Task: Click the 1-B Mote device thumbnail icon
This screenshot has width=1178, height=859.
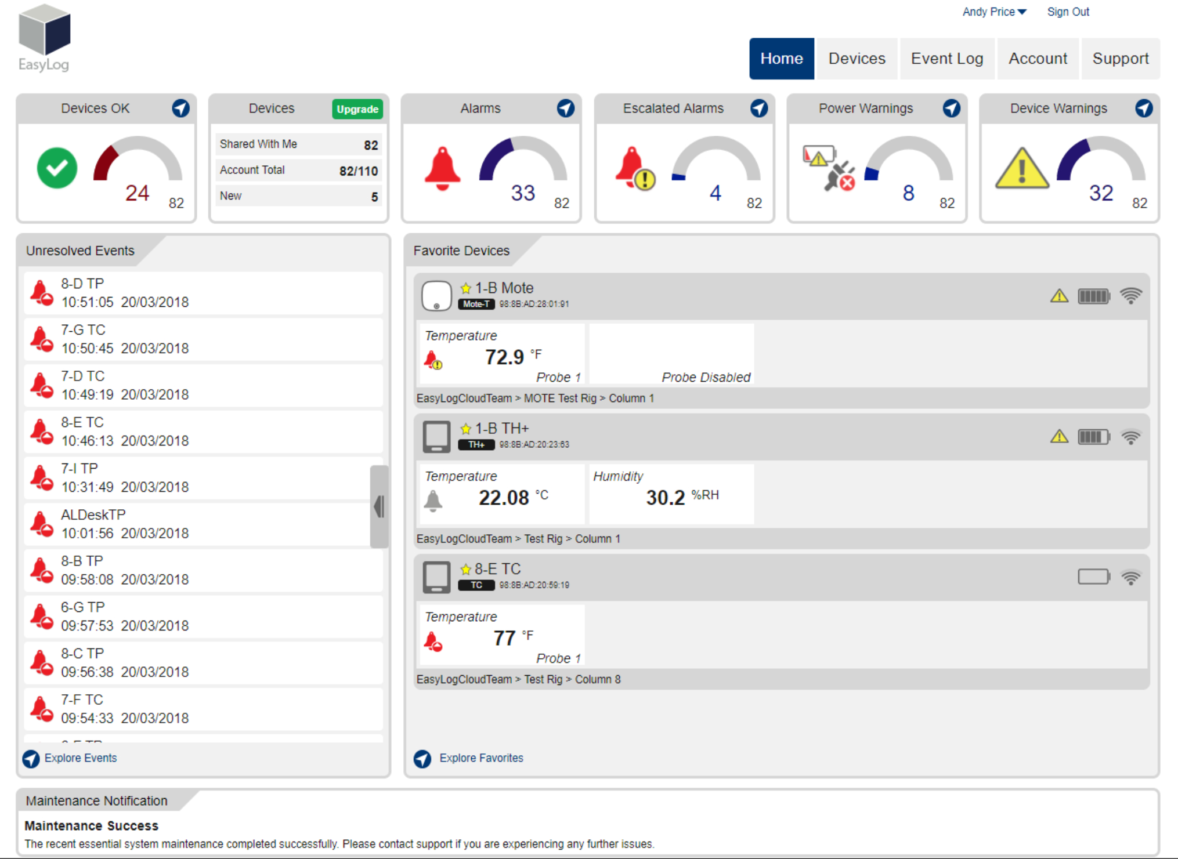Action: point(436,296)
